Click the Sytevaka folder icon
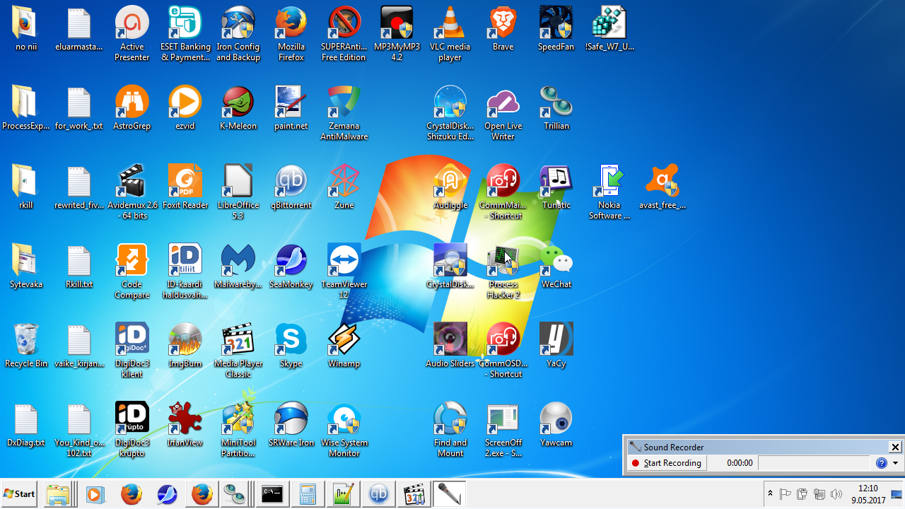 (26, 267)
